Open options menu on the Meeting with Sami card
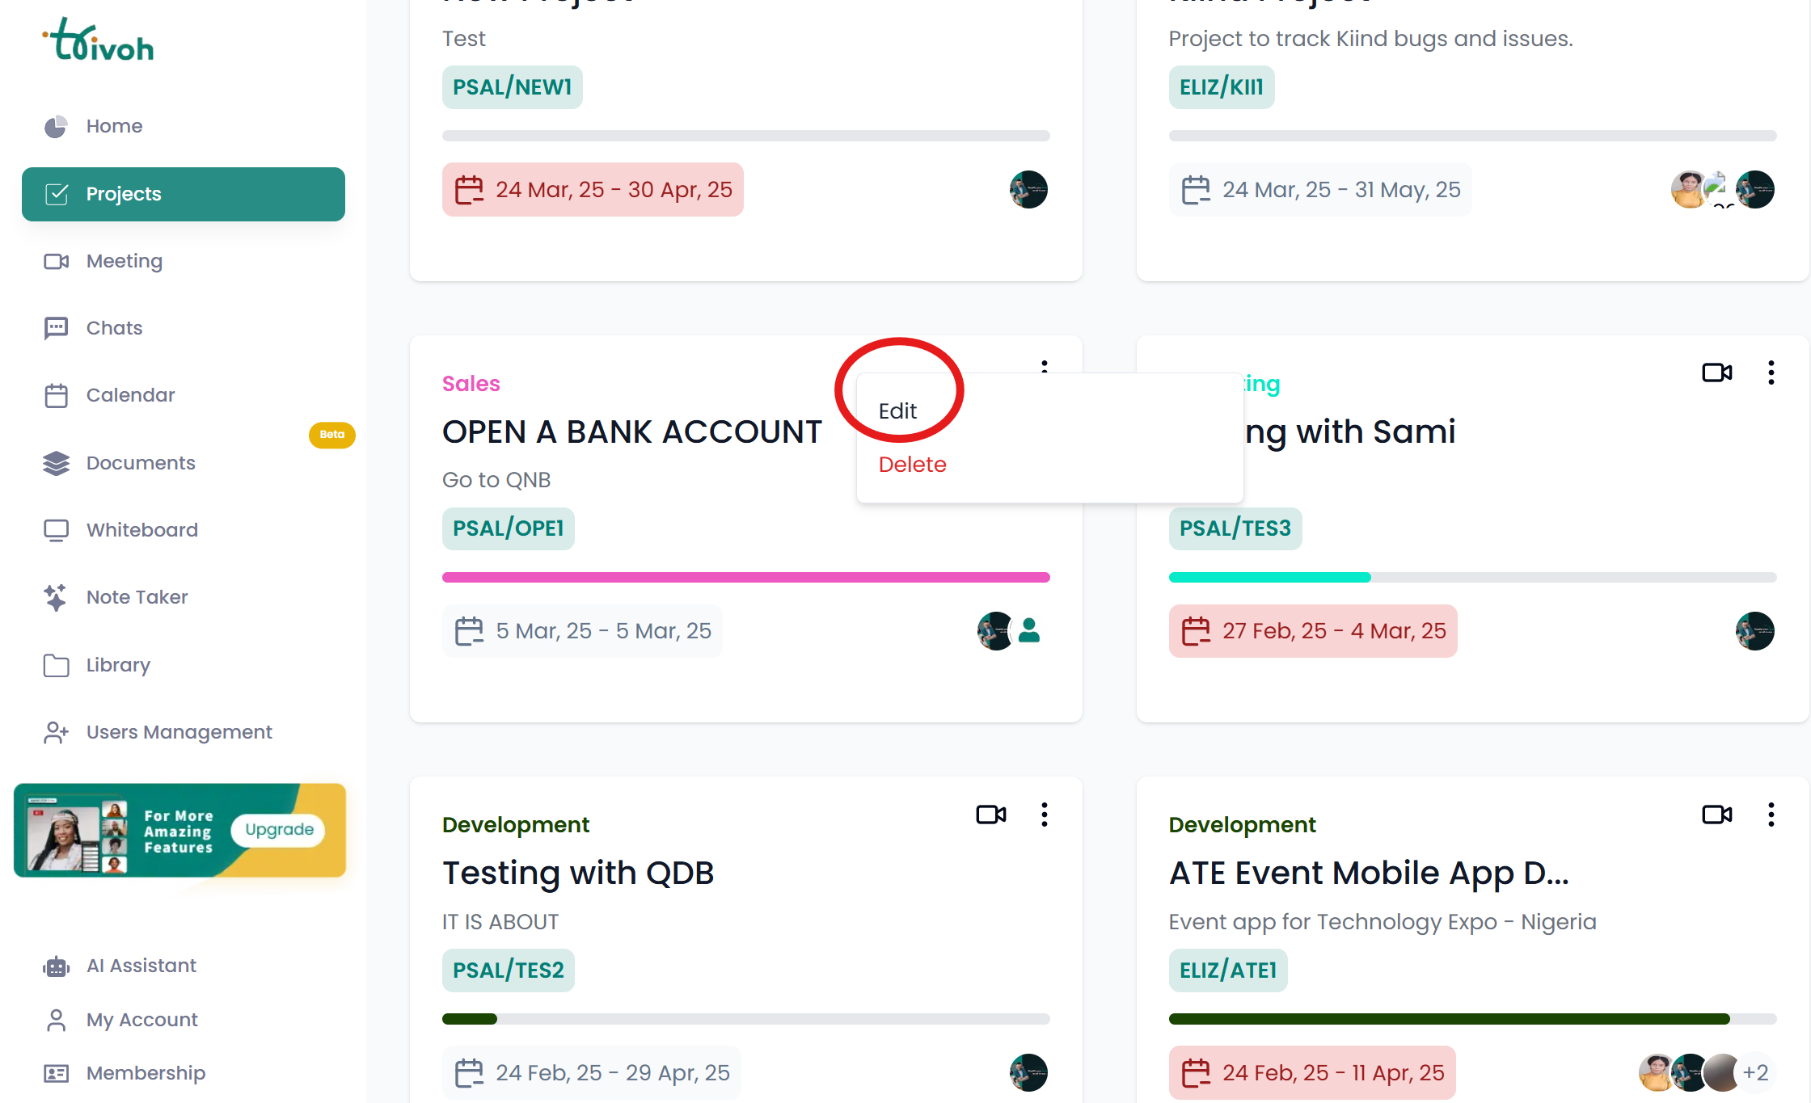Viewport: 1811px width, 1103px height. tap(1771, 373)
